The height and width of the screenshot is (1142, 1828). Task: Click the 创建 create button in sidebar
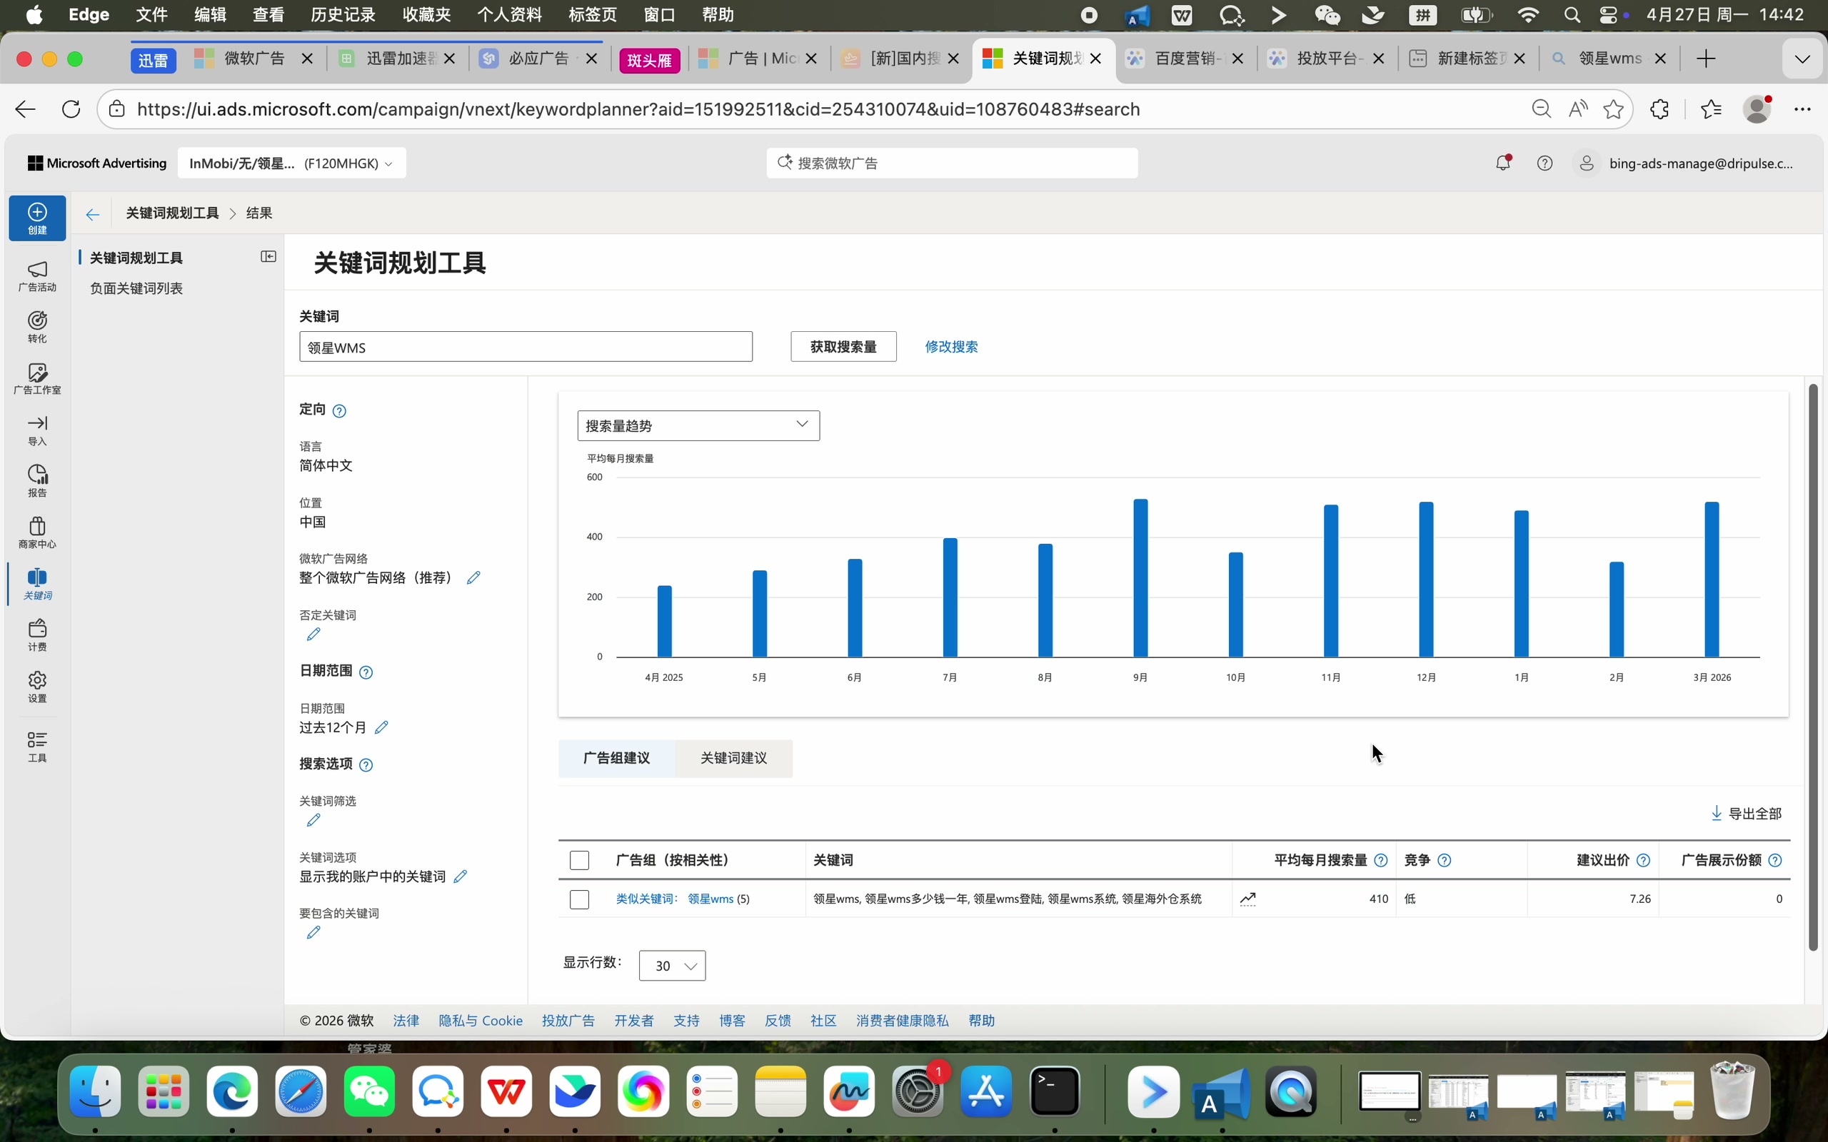[x=37, y=218]
